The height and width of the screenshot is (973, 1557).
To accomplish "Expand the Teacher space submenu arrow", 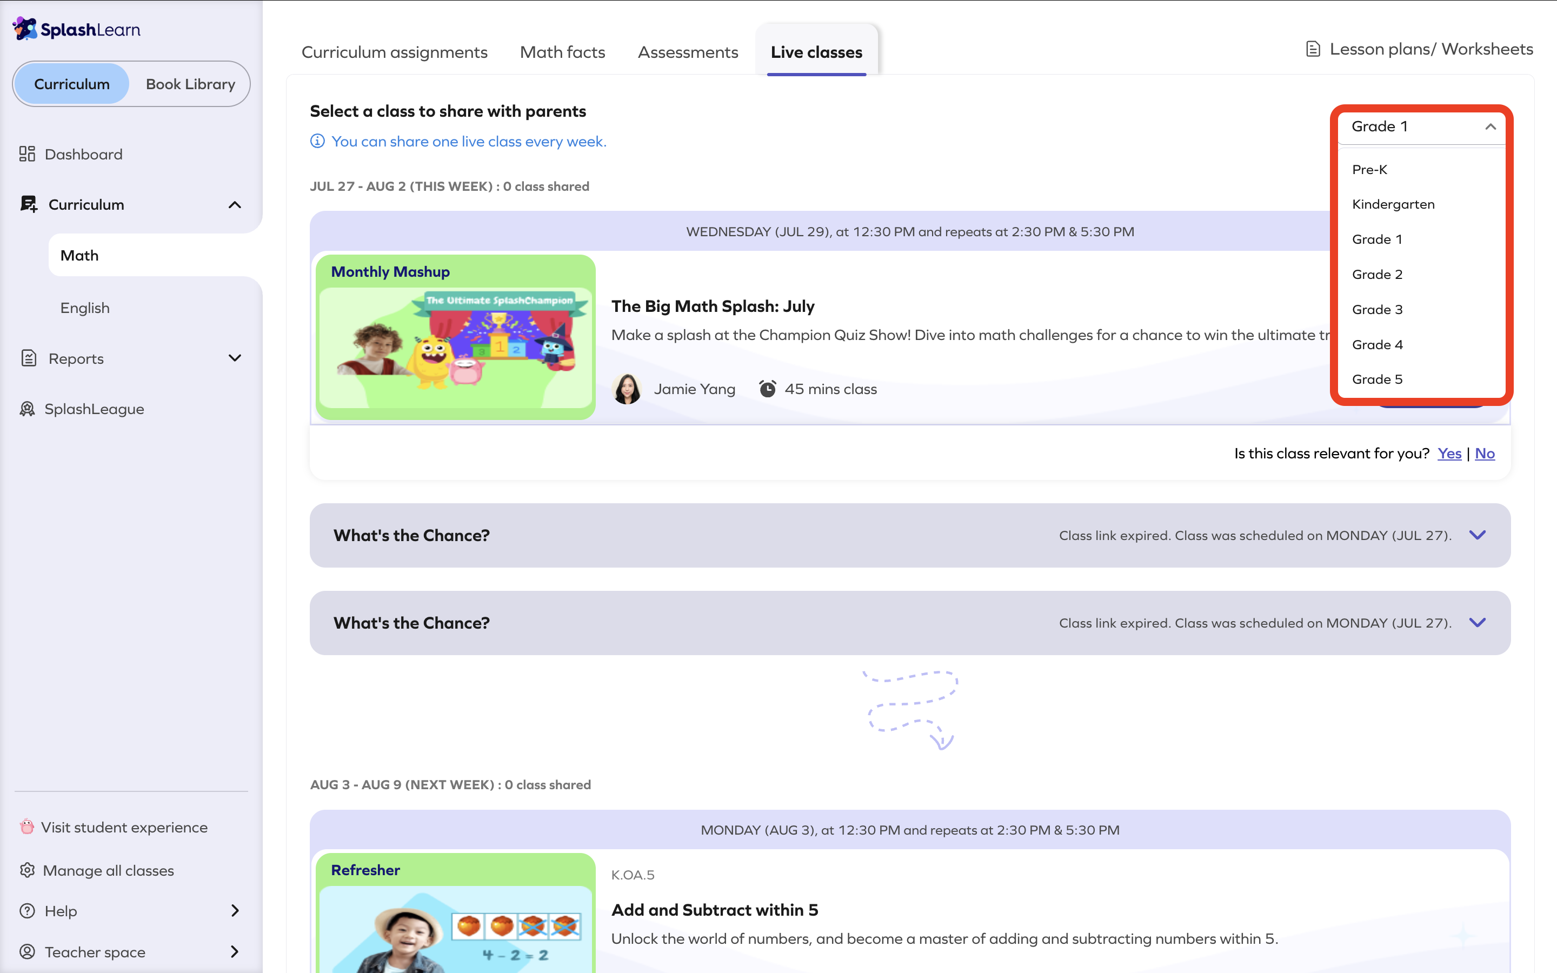I will [235, 951].
